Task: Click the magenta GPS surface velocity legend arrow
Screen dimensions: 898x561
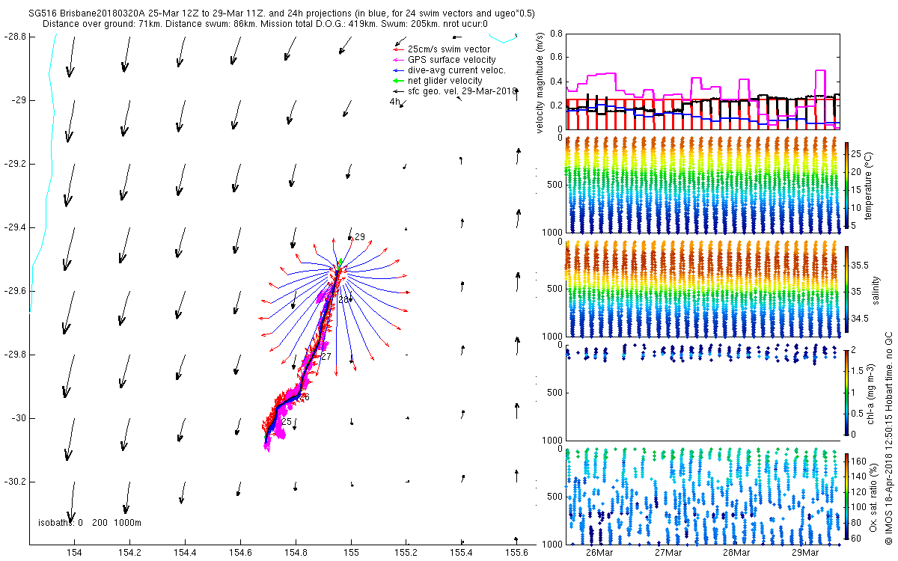Action: (x=398, y=61)
